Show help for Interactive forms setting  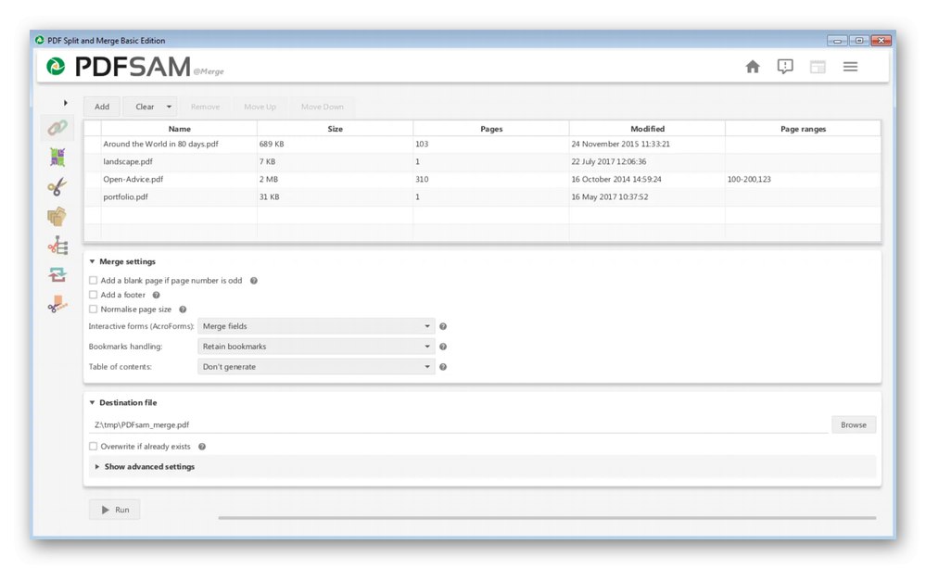click(x=443, y=326)
